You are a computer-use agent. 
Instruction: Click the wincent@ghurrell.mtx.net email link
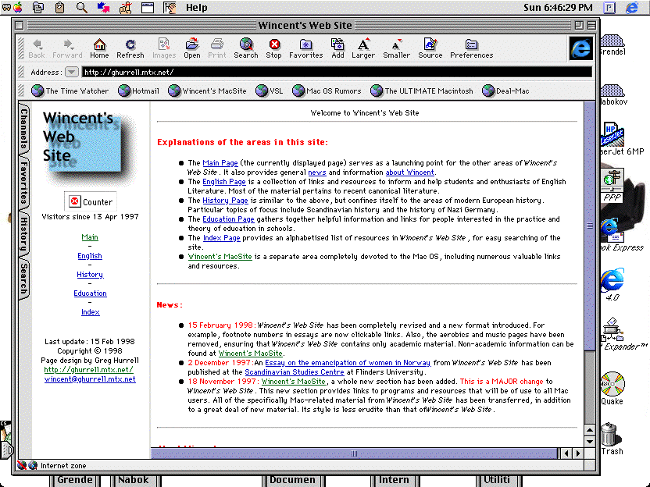tap(90, 379)
